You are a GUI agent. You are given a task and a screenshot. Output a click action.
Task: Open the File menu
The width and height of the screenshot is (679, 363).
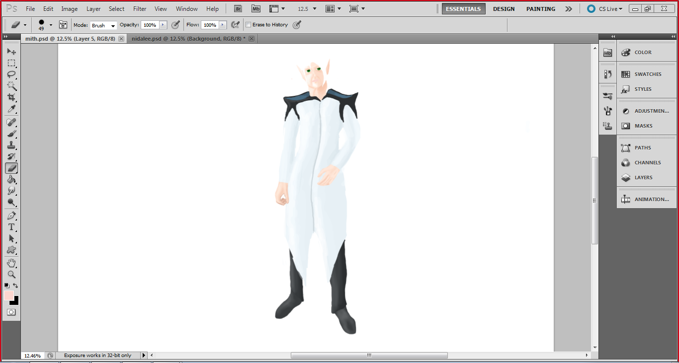click(x=30, y=9)
